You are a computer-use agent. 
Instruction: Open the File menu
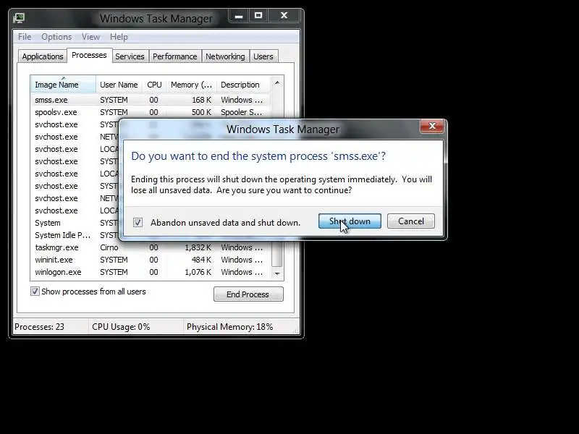pos(25,37)
